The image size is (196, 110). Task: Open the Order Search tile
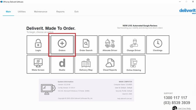tap(86, 45)
